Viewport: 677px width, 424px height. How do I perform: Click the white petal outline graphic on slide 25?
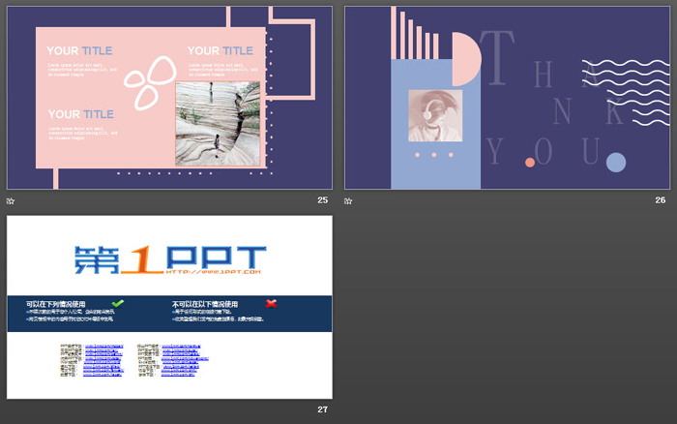coord(150,82)
